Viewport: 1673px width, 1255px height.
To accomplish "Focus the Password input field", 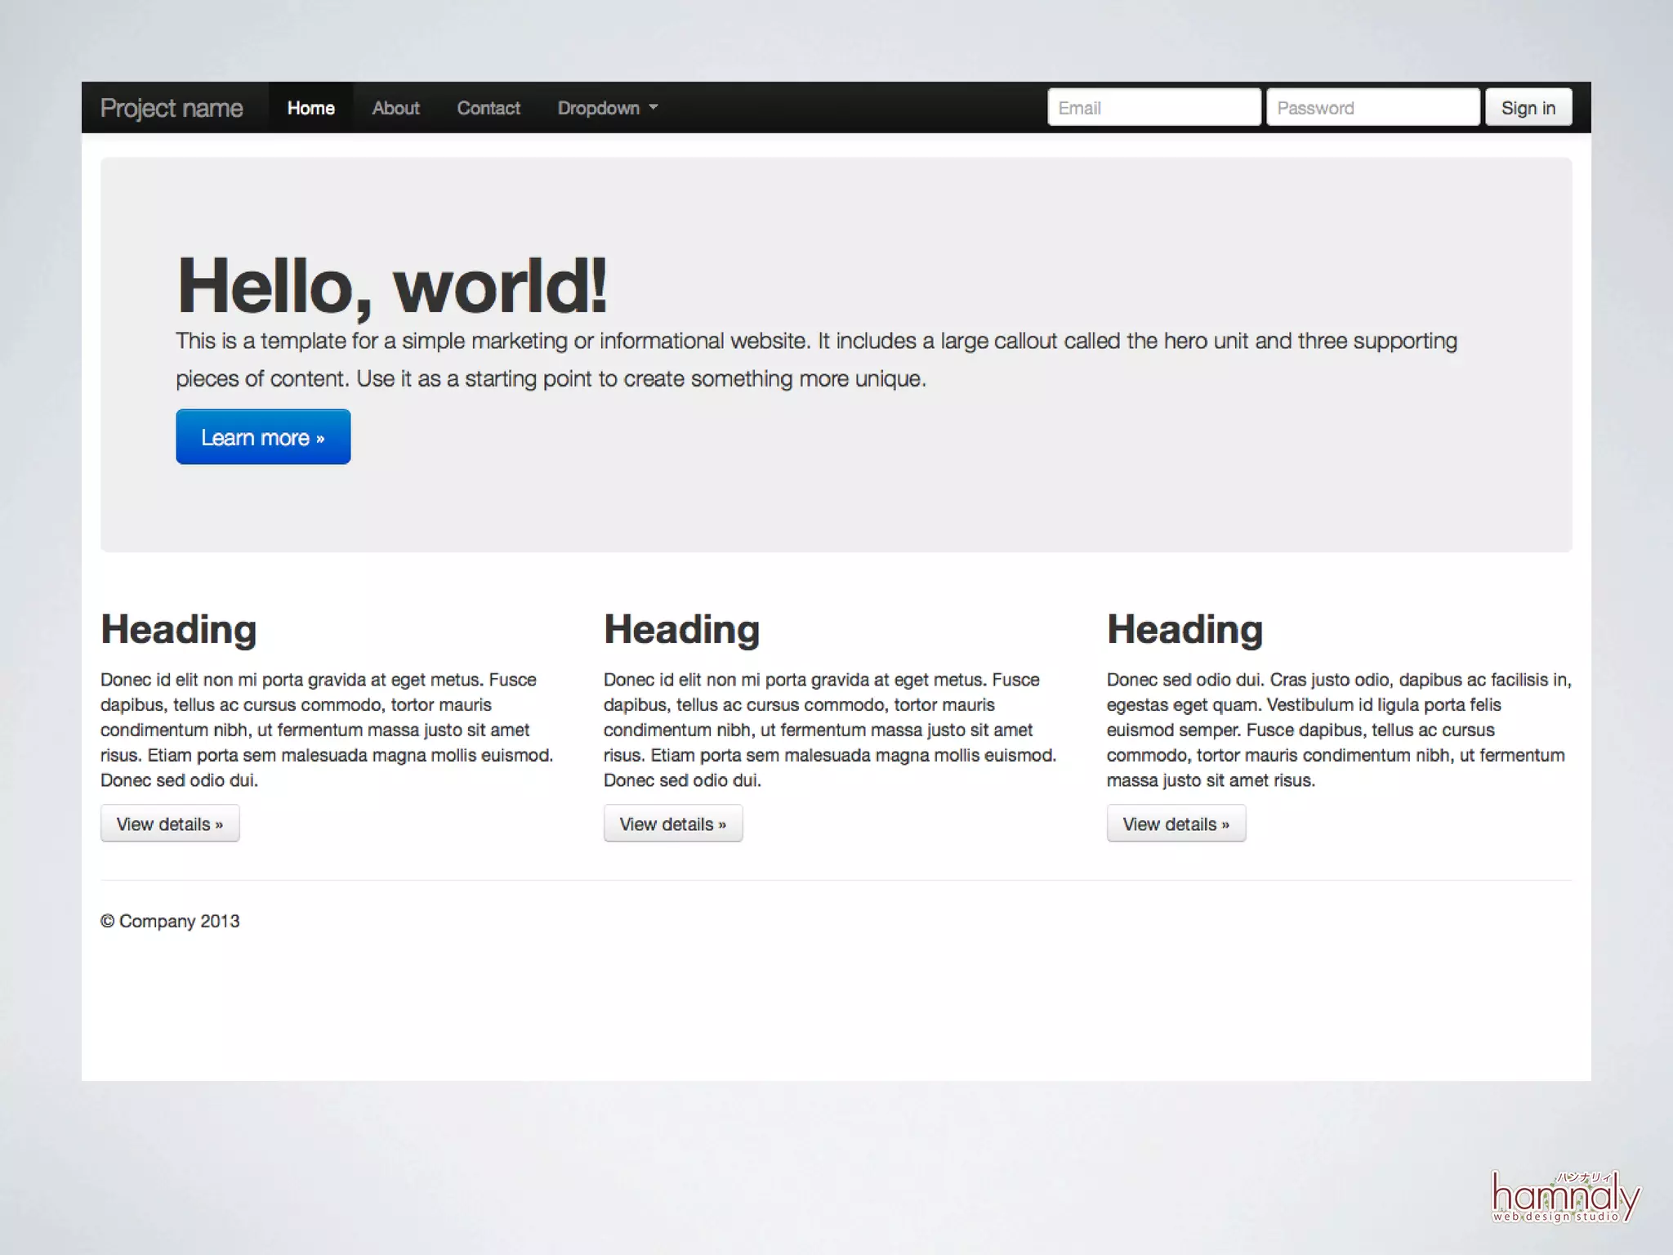I will [x=1372, y=108].
